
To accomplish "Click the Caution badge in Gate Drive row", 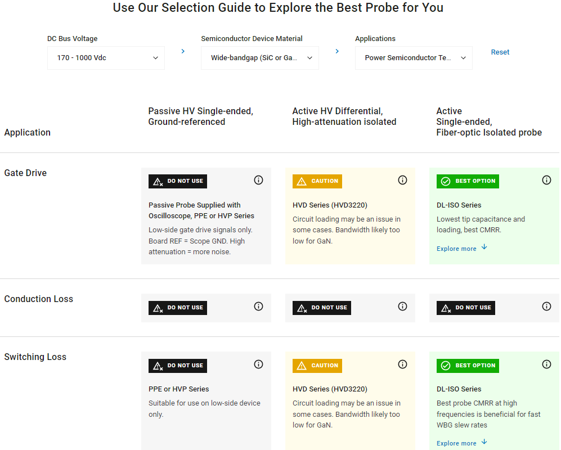I will point(317,181).
